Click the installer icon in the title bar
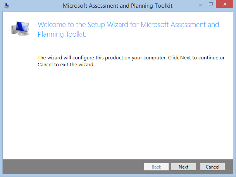The image size is (236, 177). pos(6,5)
